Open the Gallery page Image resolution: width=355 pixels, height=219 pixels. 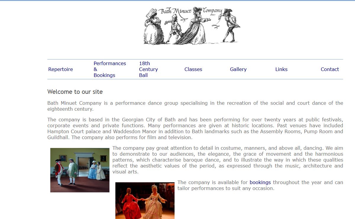pos(238,69)
